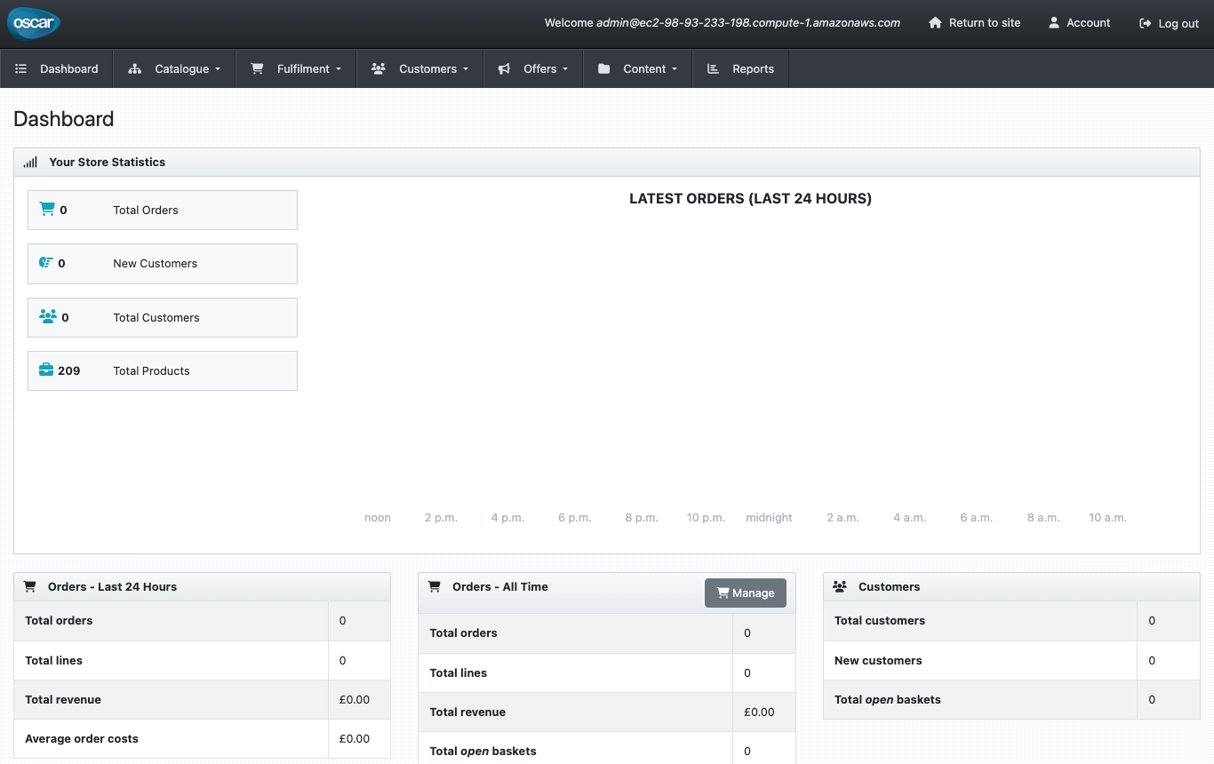Image resolution: width=1214 pixels, height=764 pixels.
Task: Click the New customers row in Customers table
Action: point(1011,661)
